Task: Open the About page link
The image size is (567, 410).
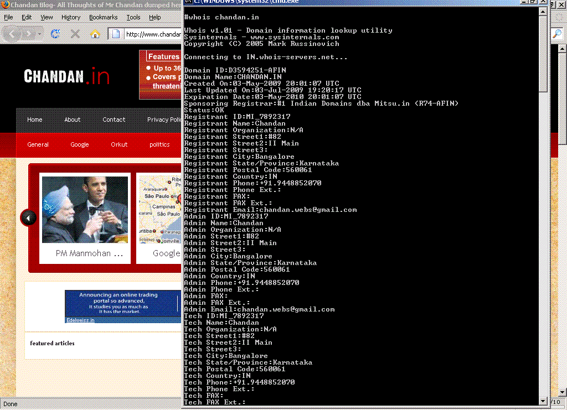Action: (x=73, y=120)
